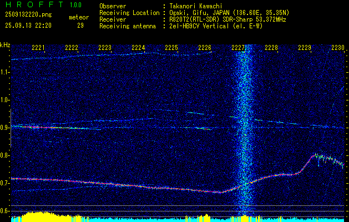Click the 2226 time marker
This screenshot has width=349, height=222.
(x=205, y=47)
